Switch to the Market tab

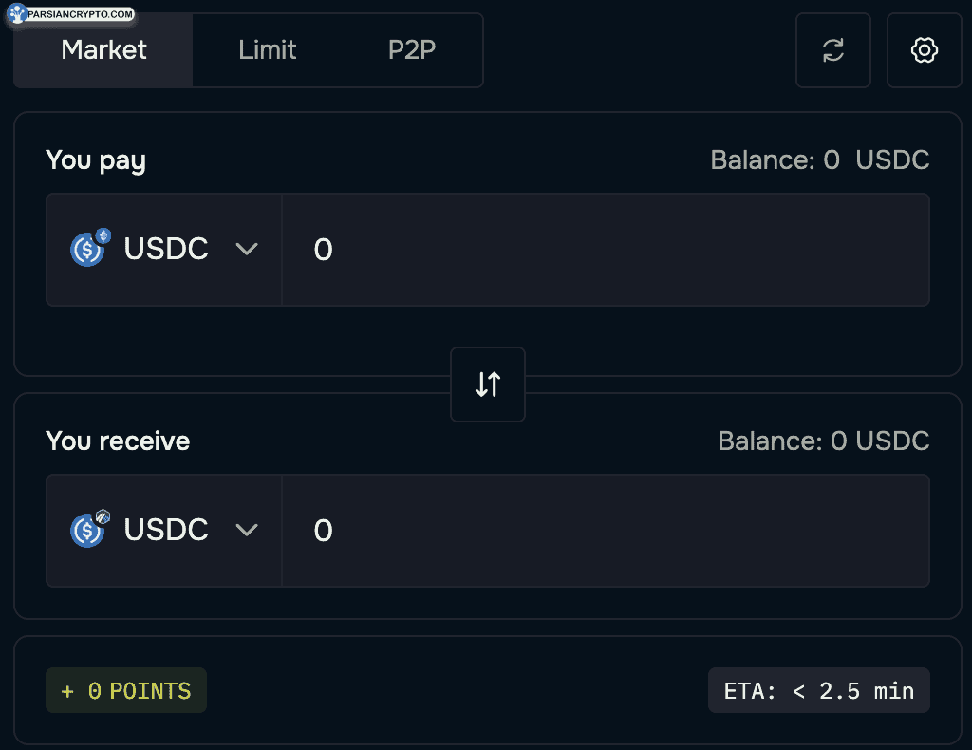tap(103, 50)
